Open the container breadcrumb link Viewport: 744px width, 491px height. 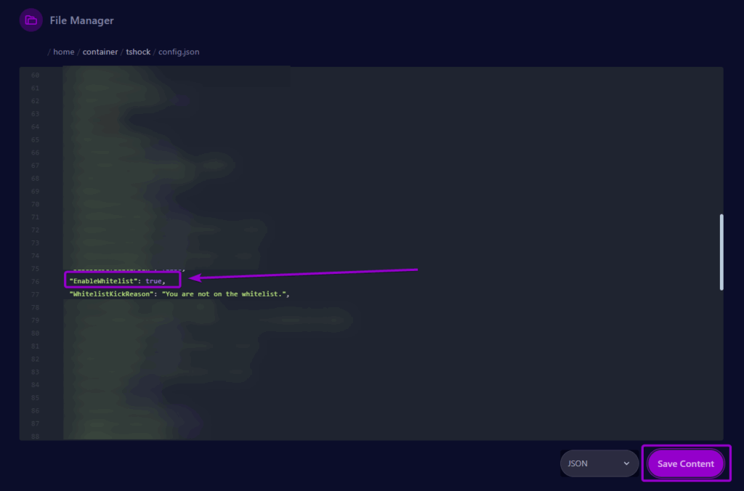click(x=100, y=52)
